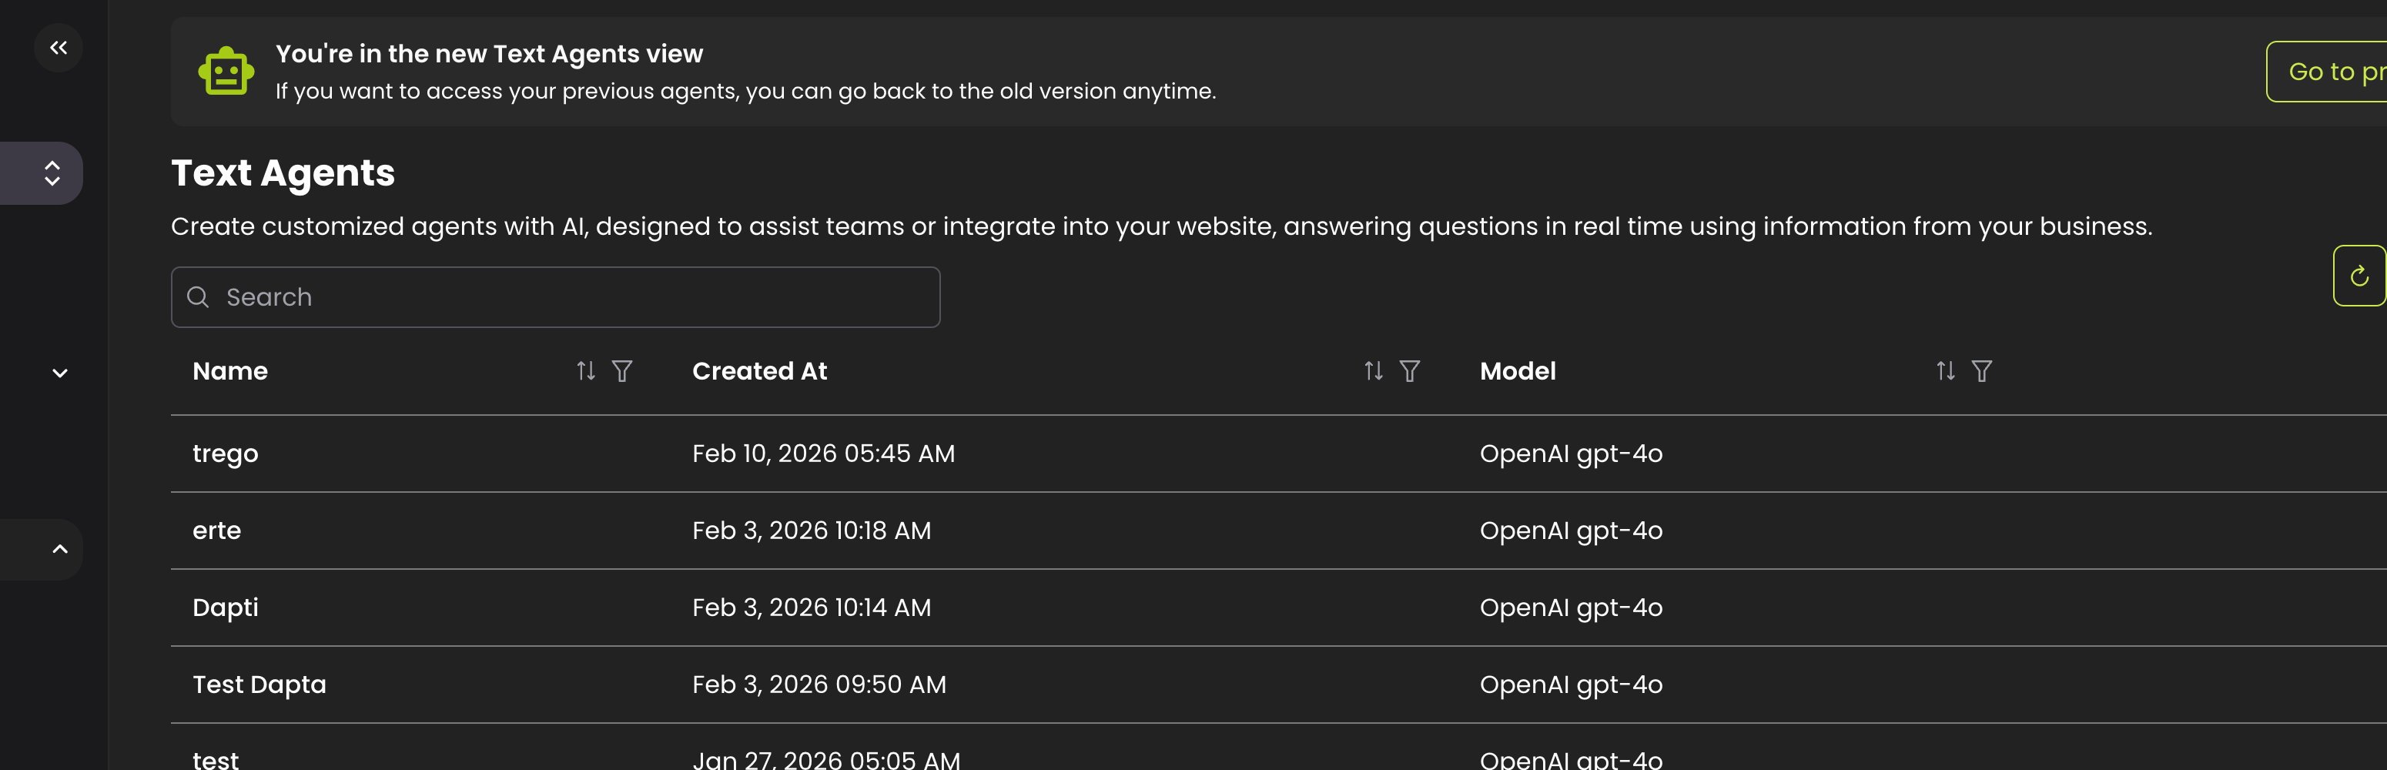Select the erte agent row
Viewport: 2387px width, 770px height.
tap(217, 530)
